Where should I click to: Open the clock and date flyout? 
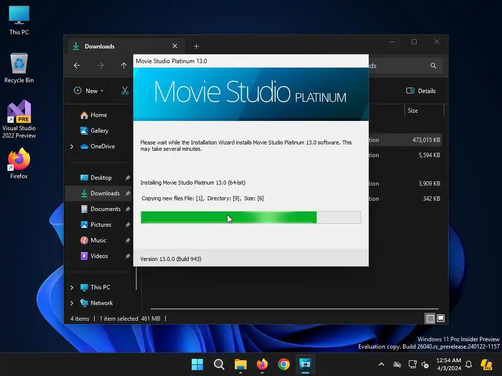pyautogui.click(x=449, y=364)
